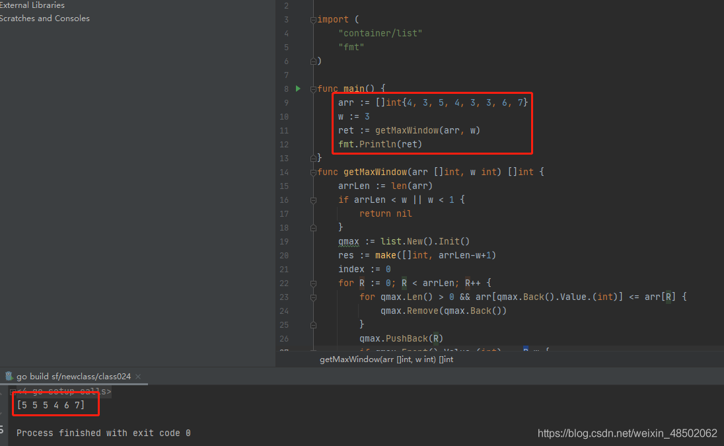This screenshot has height=446, width=724.
Task: Click 'res := make([]int, arrLen-w+1)' line
Action: 417,255
